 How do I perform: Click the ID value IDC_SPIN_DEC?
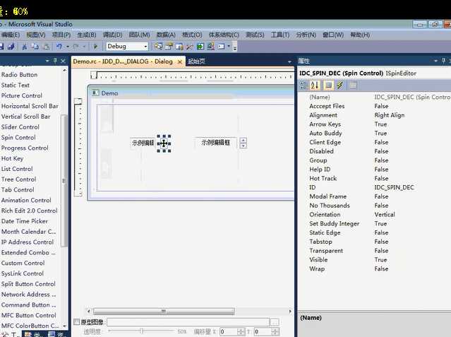click(394, 187)
